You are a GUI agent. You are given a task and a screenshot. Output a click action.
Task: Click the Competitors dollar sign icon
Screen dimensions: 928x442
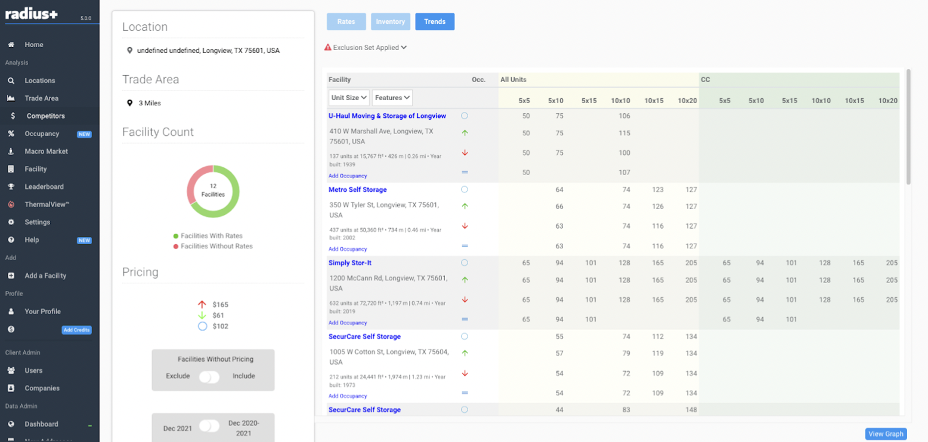13,116
